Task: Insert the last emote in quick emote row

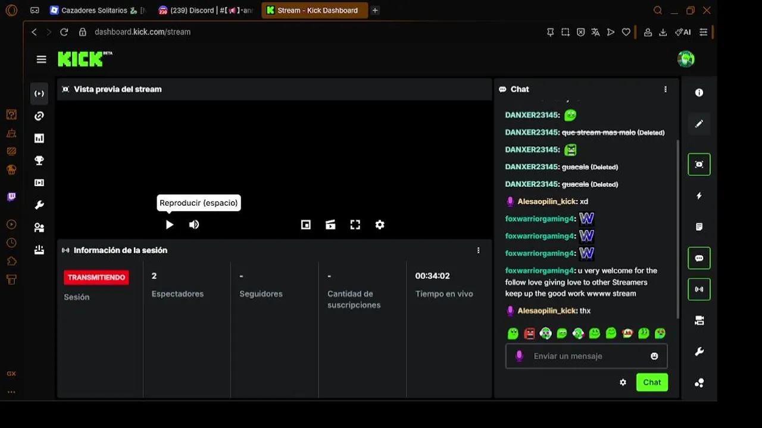Action: (x=660, y=333)
